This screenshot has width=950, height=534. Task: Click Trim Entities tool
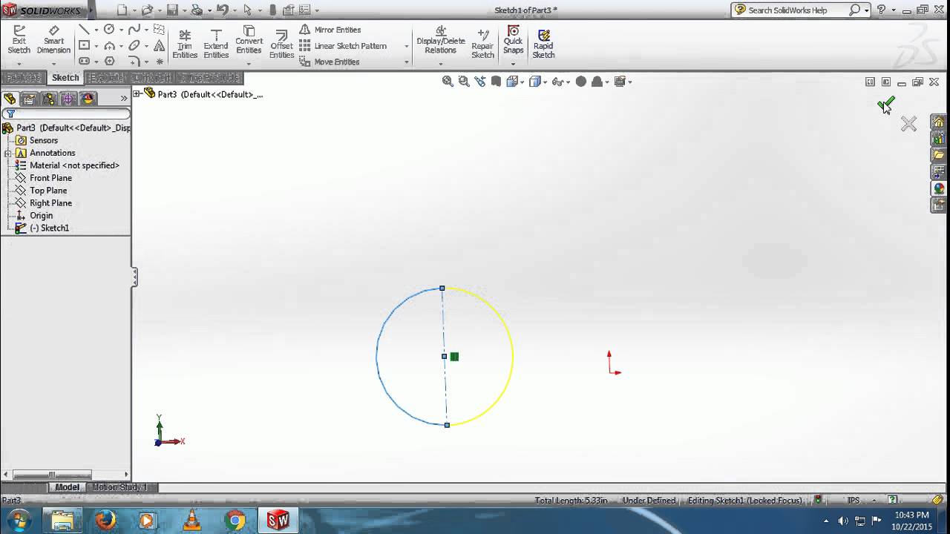point(185,44)
